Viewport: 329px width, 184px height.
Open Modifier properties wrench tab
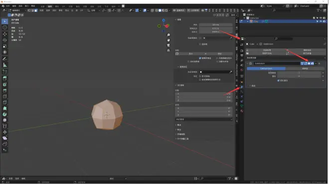242,87
